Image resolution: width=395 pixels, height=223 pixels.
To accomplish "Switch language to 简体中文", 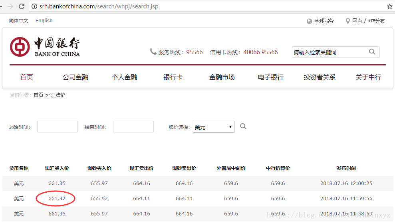I will (19, 21).
